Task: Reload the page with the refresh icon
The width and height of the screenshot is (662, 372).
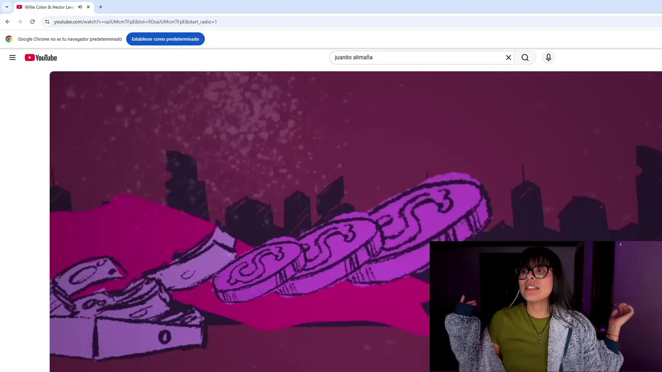Action: tap(32, 22)
